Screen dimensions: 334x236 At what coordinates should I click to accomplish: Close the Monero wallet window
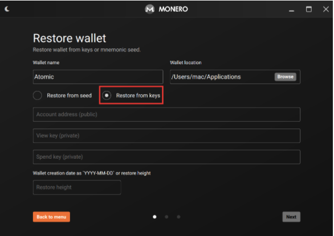(325, 9)
